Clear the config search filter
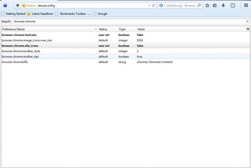Image resolution: width=251 pixels, height=168 pixels. (247, 21)
